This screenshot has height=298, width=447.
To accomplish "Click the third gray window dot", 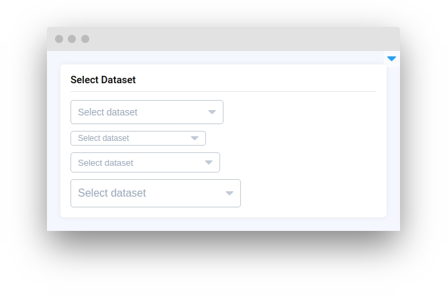I will tap(85, 39).
